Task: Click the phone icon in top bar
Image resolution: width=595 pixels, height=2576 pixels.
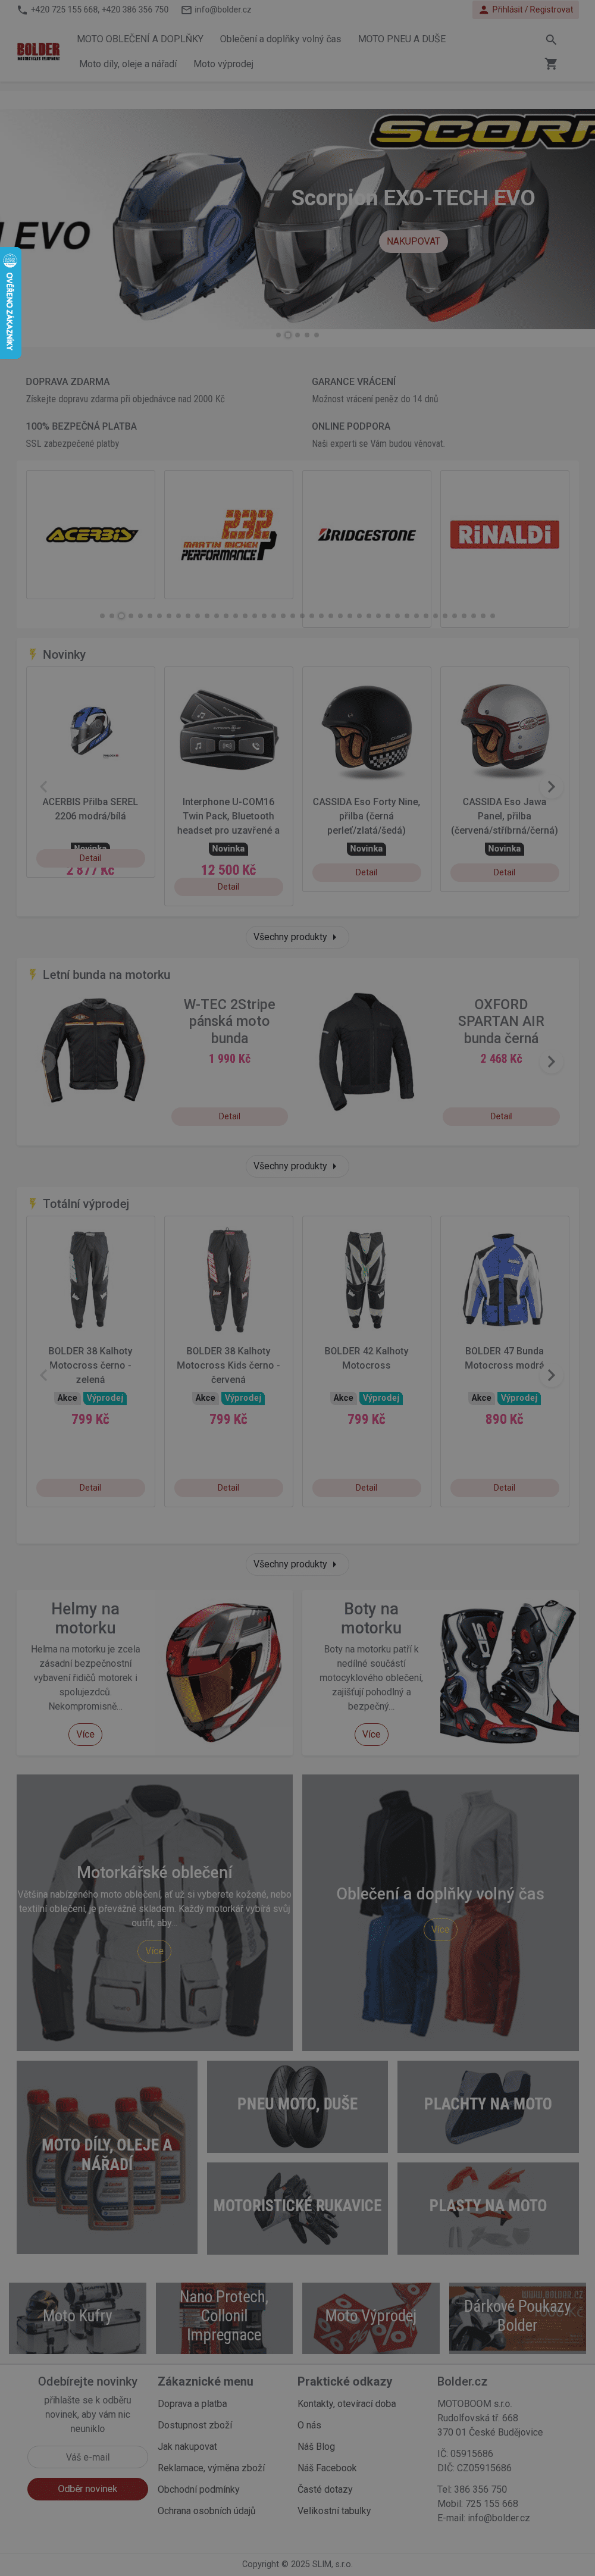Action: click(x=22, y=10)
